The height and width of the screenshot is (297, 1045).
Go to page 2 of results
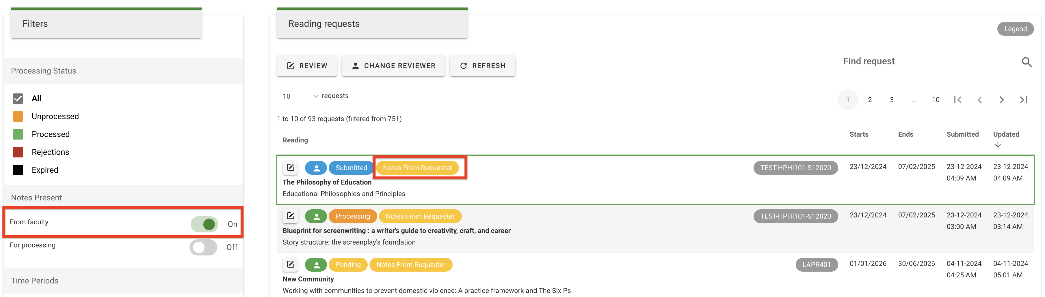(x=870, y=100)
